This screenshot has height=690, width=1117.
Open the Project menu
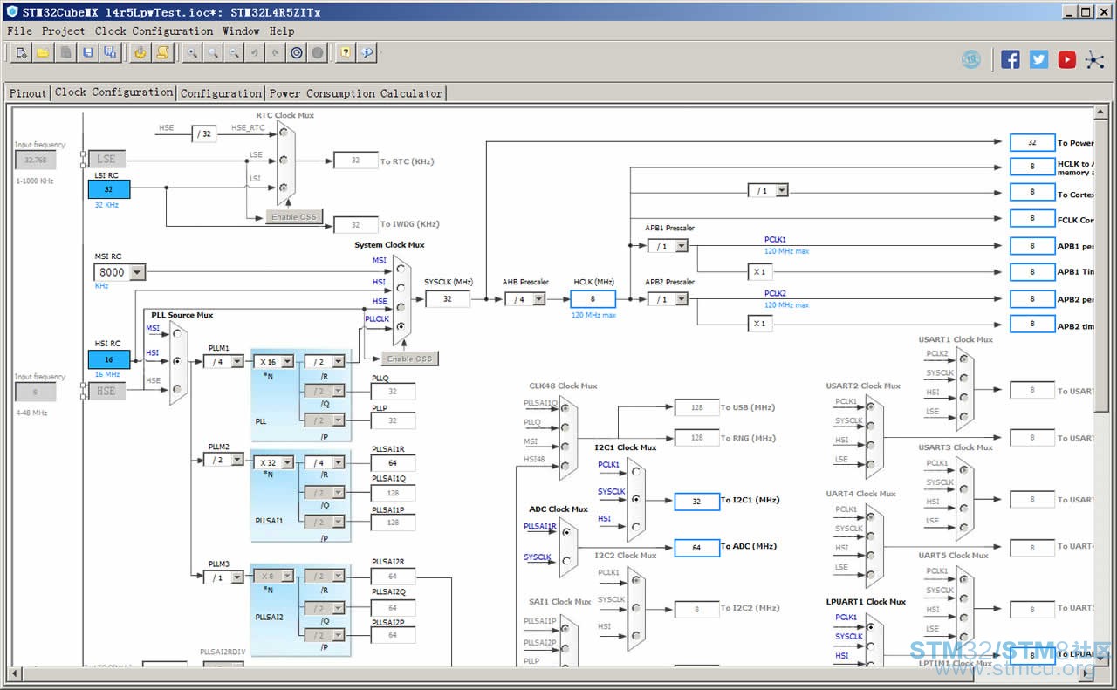[64, 31]
